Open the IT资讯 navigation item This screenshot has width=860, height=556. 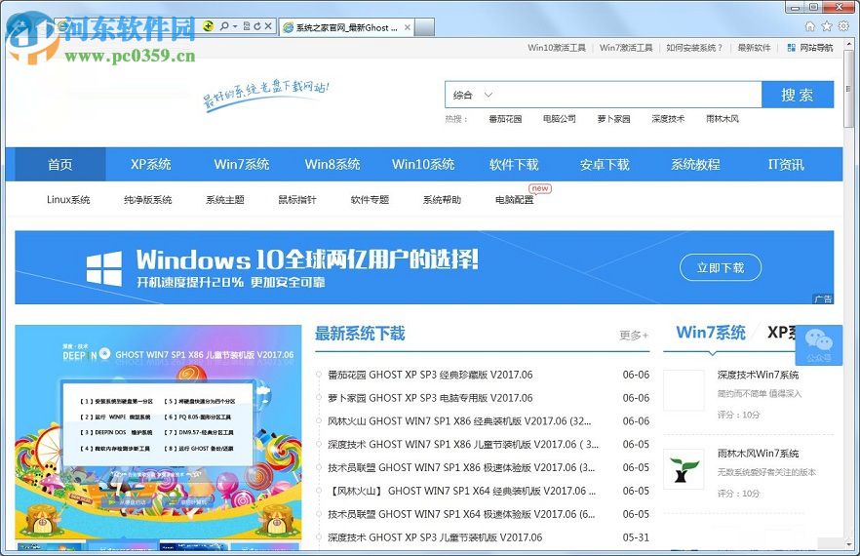[786, 164]
